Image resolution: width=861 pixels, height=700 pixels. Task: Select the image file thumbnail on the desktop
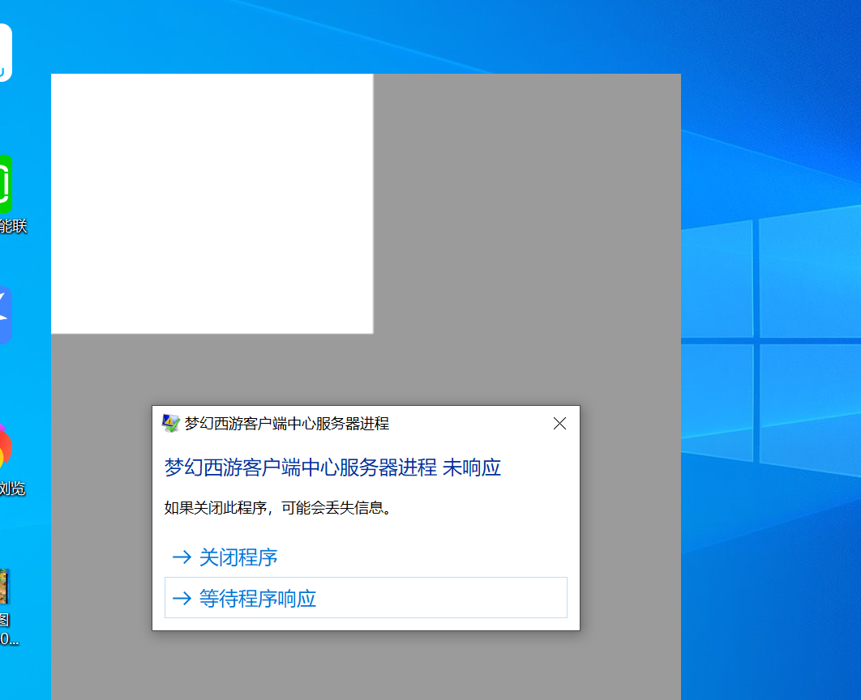(4, 587)
